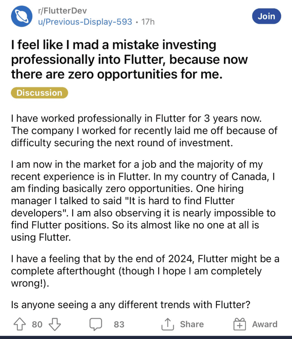Tap the gift box award icon

tap(239, 324)
